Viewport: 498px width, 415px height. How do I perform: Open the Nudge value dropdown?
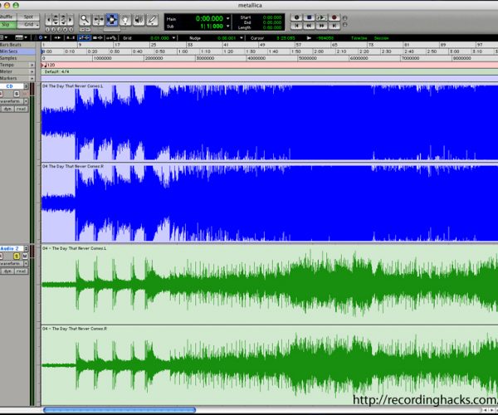point(242,38)
